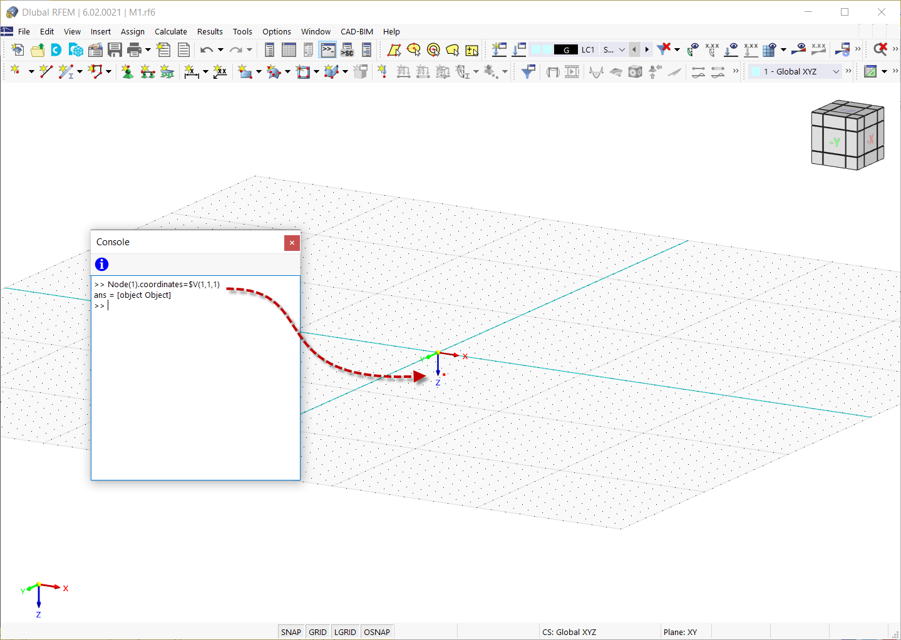Select the New Nodal Support tool
Image resolution: width=901 pixels, height=640 pixels.
pos(127,72)
